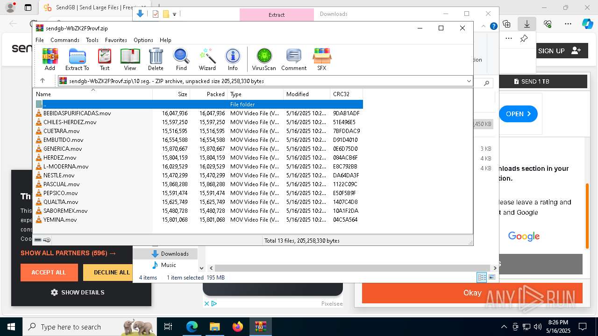Click ACCEPT ALL cookies button

[49, 272]
